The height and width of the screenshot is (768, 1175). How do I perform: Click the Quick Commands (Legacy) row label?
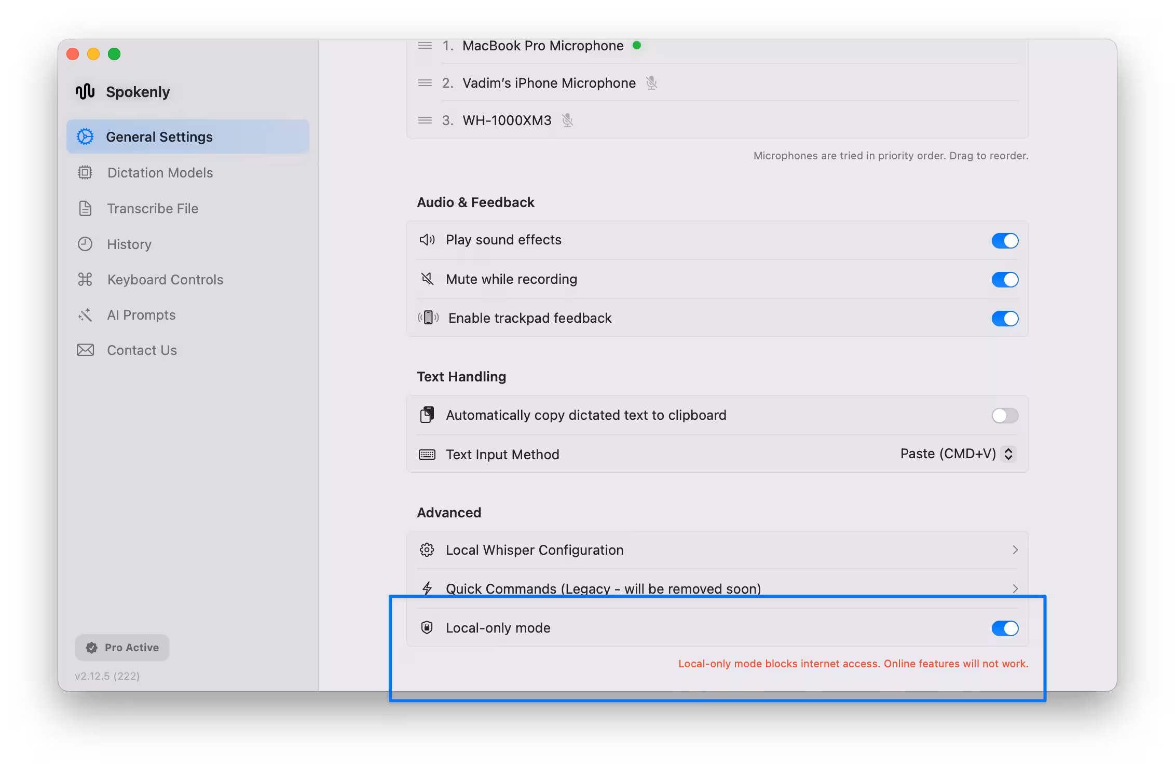tap(603, 588)
